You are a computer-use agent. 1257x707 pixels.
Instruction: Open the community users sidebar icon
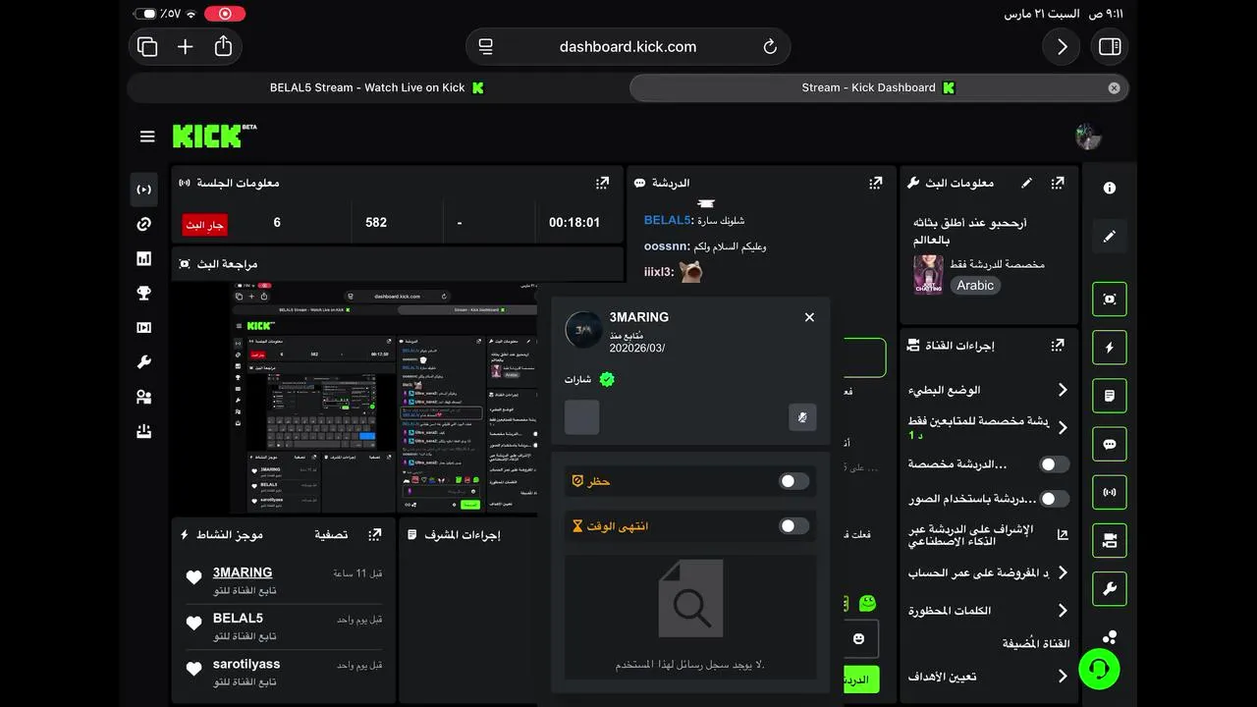pos(144,397)
